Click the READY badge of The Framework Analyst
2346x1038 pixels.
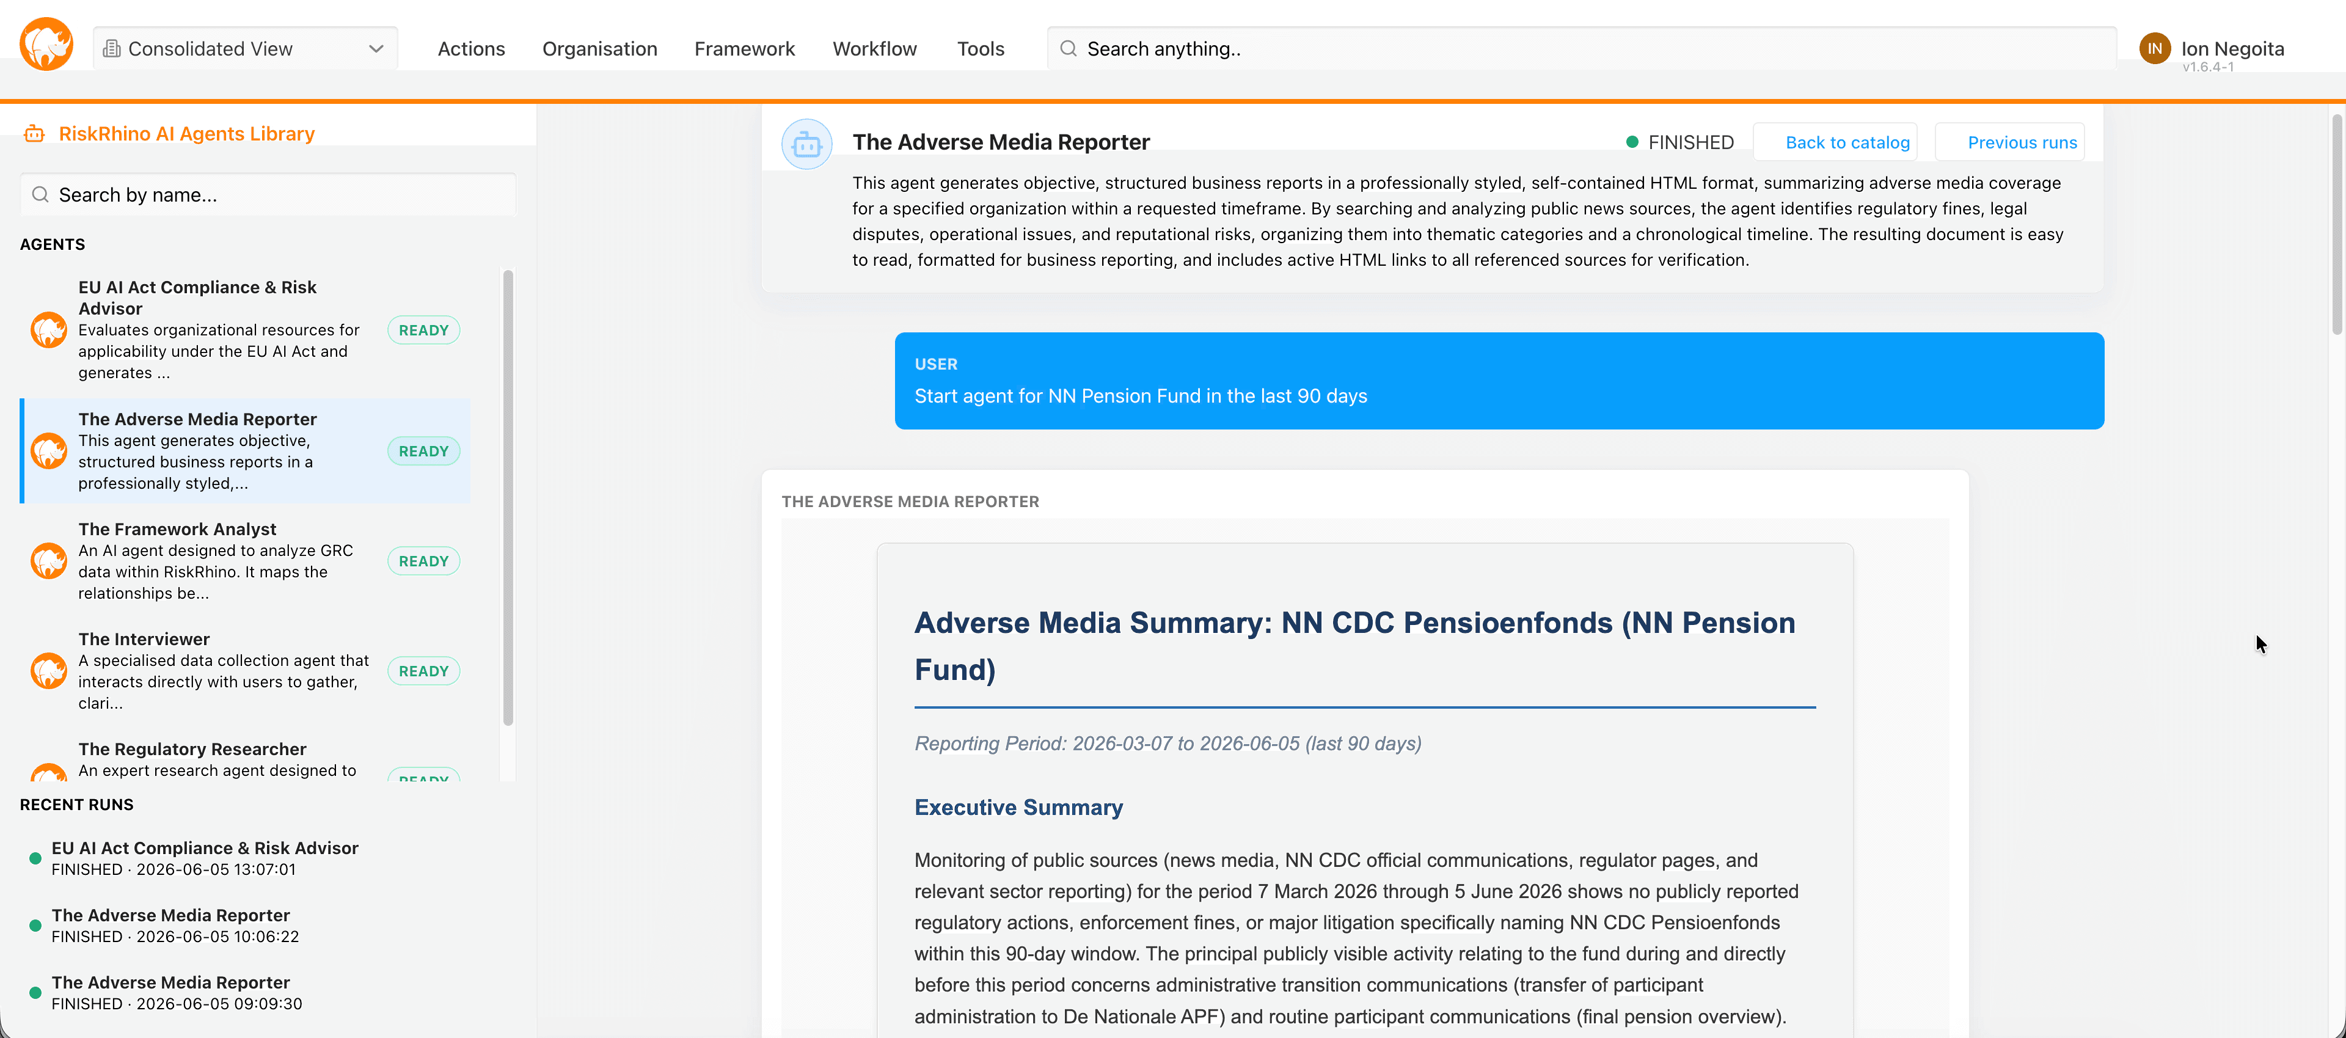pyautogui.click(x=423, y=561)
